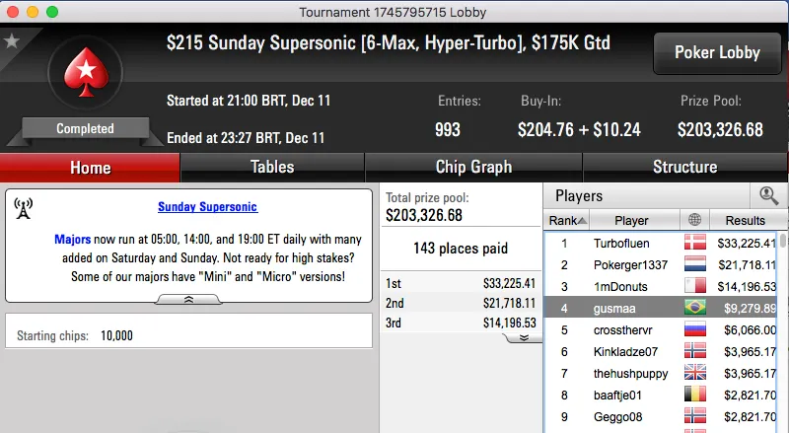Select player Pokerger1337 in the list
This screenshot has height=433, width=789.
(630, 264)
